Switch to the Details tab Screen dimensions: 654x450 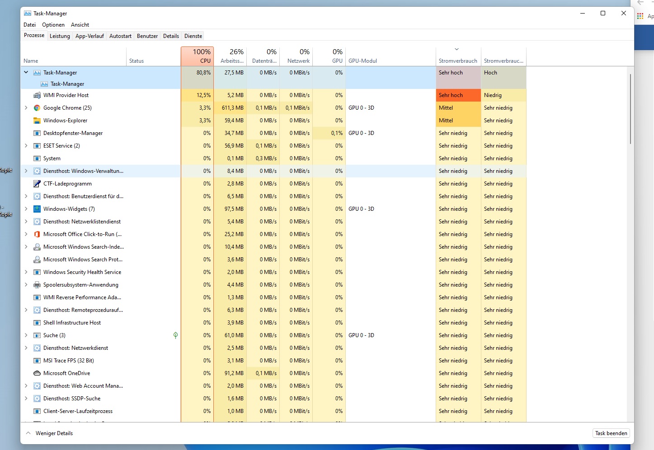(x=171, y=36)
